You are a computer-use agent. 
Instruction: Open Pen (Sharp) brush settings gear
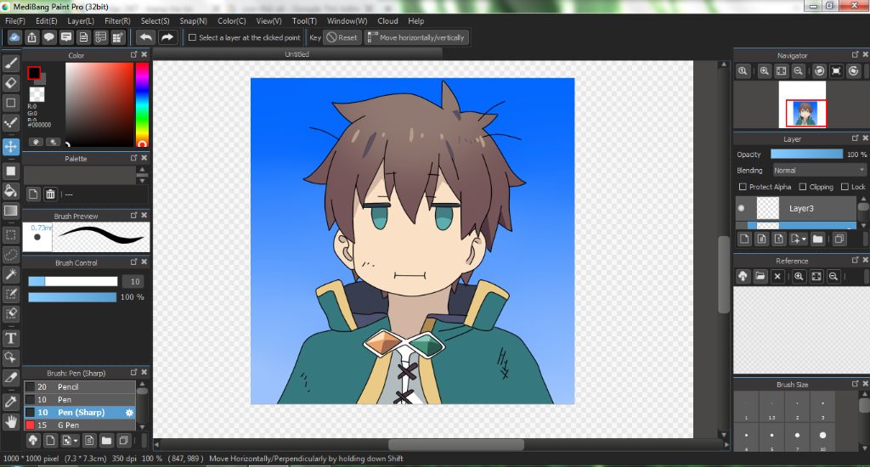[x=129, y=413]
